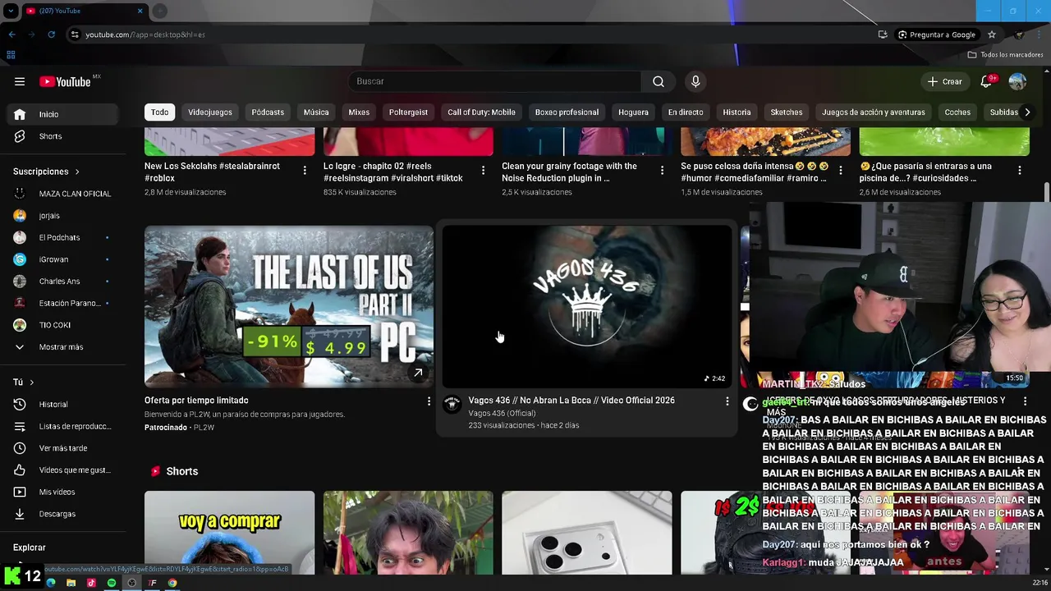Select the Pódcasts filter chip

pos(268,112)
